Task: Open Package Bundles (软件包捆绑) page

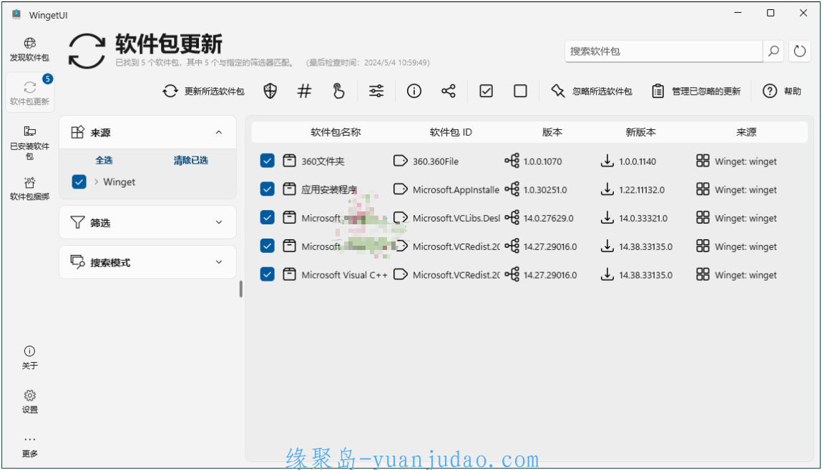Action: [29, 189]
